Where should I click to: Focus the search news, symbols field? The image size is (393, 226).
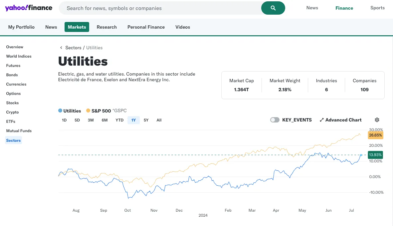point(160,8)
